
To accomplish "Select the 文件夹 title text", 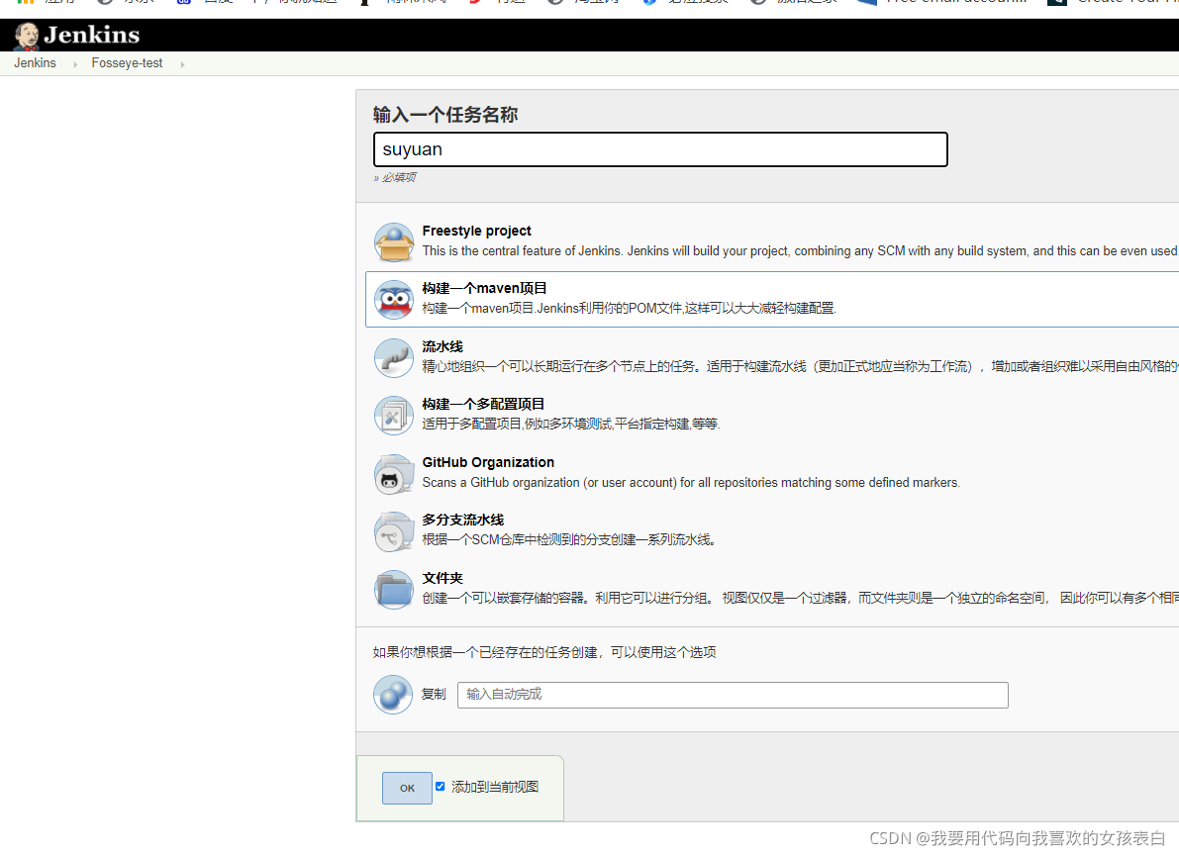I will click(x=442, y=578).
